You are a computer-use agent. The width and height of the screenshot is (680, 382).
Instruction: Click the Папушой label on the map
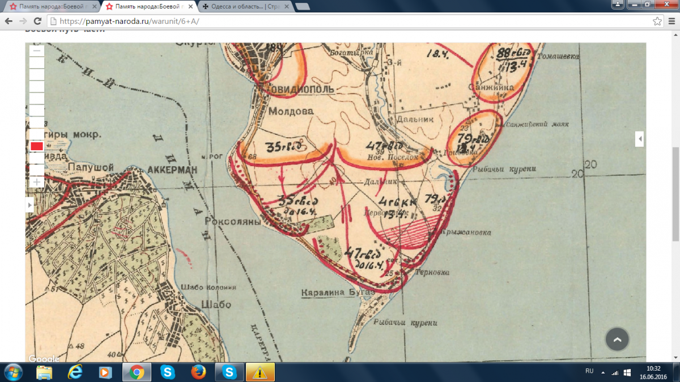click(x=91, y=167)
